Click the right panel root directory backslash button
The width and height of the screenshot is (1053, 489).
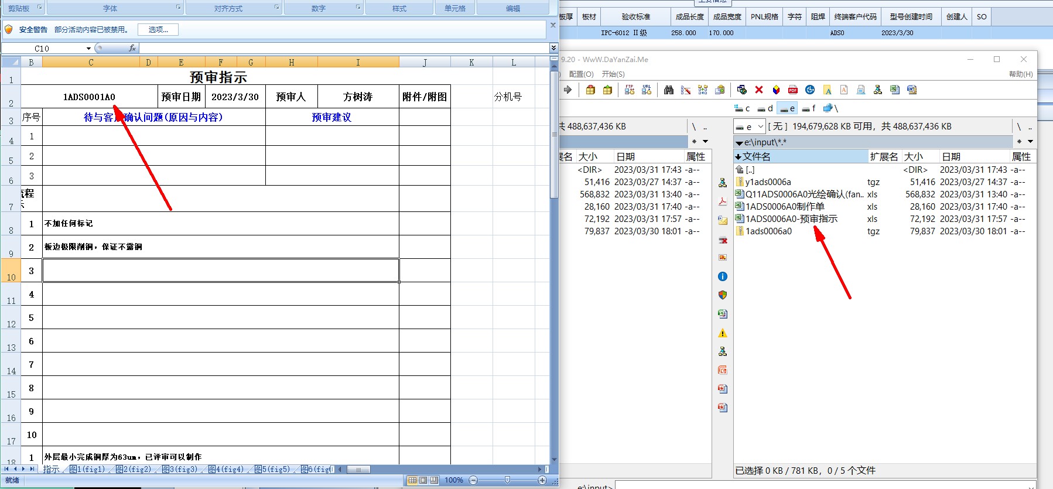tap(1019, 126)
